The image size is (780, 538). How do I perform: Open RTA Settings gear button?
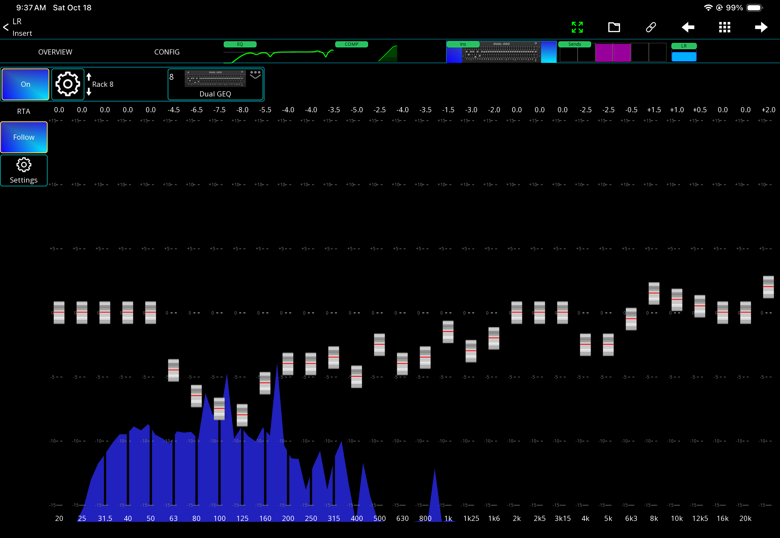(24, 171)
